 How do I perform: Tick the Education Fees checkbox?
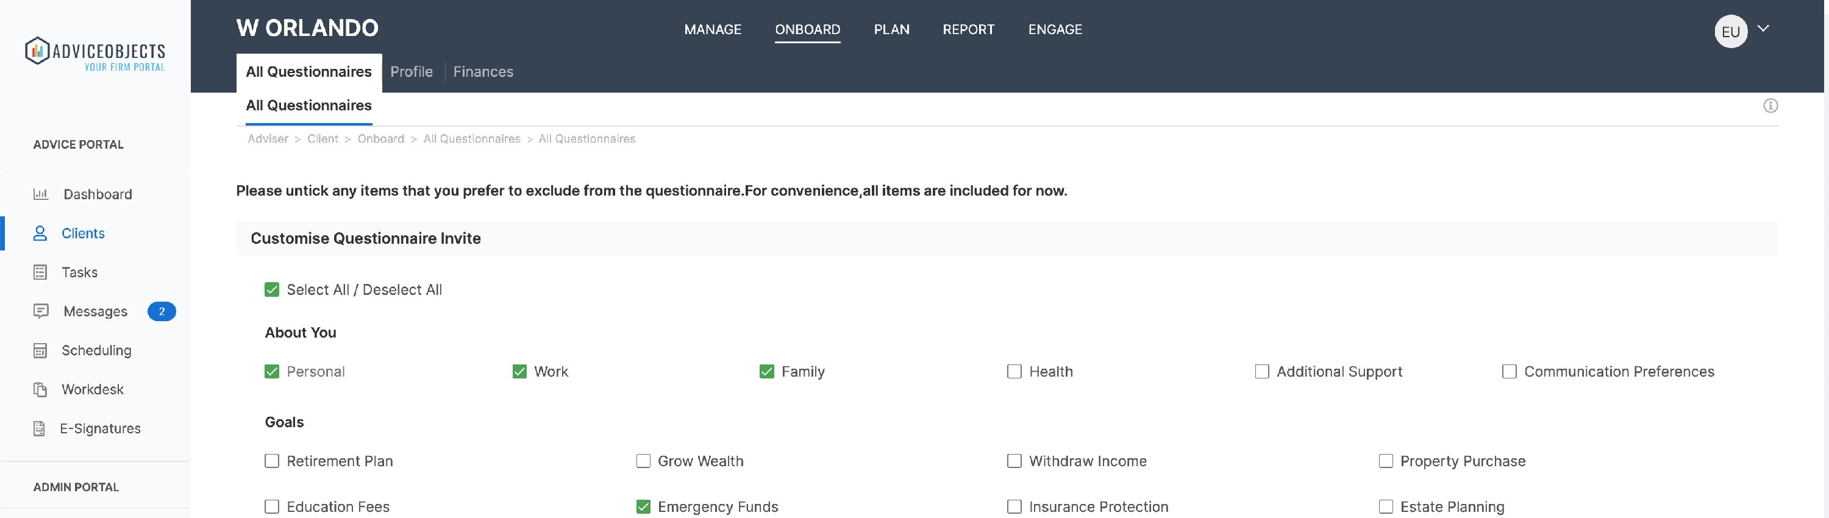point(272,506)
